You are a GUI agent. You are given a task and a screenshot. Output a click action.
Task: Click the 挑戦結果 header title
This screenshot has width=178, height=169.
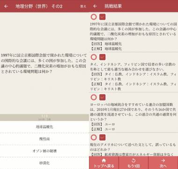coord(113,6)
